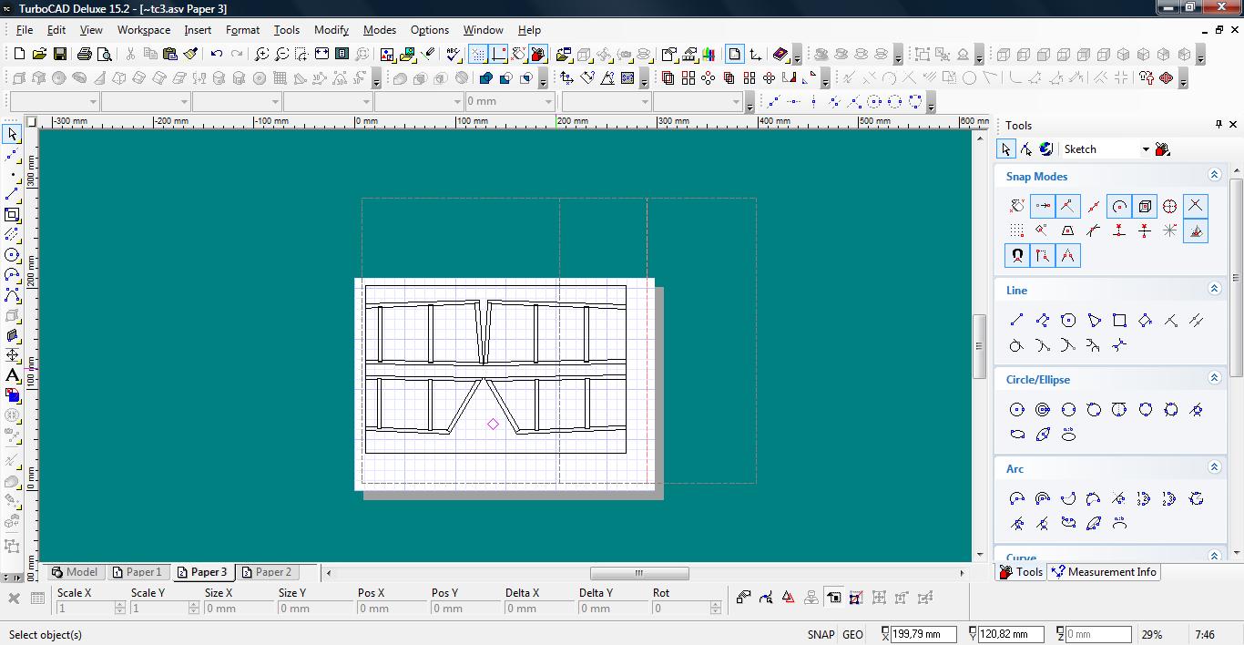The width and height of the screenshot is (1244, 645).
Task: Choose the Text tool in left toolbar
Action: [x=12, y=375]
